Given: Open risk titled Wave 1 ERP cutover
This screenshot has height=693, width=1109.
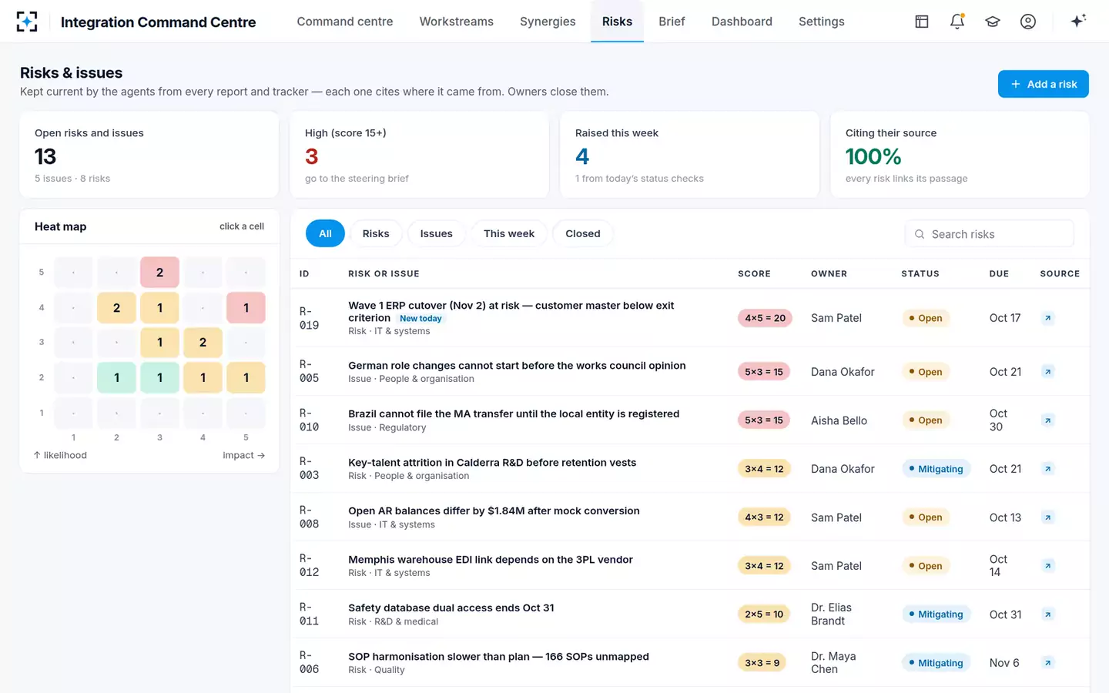Looking at the screenshot, I should pos(511,312).
